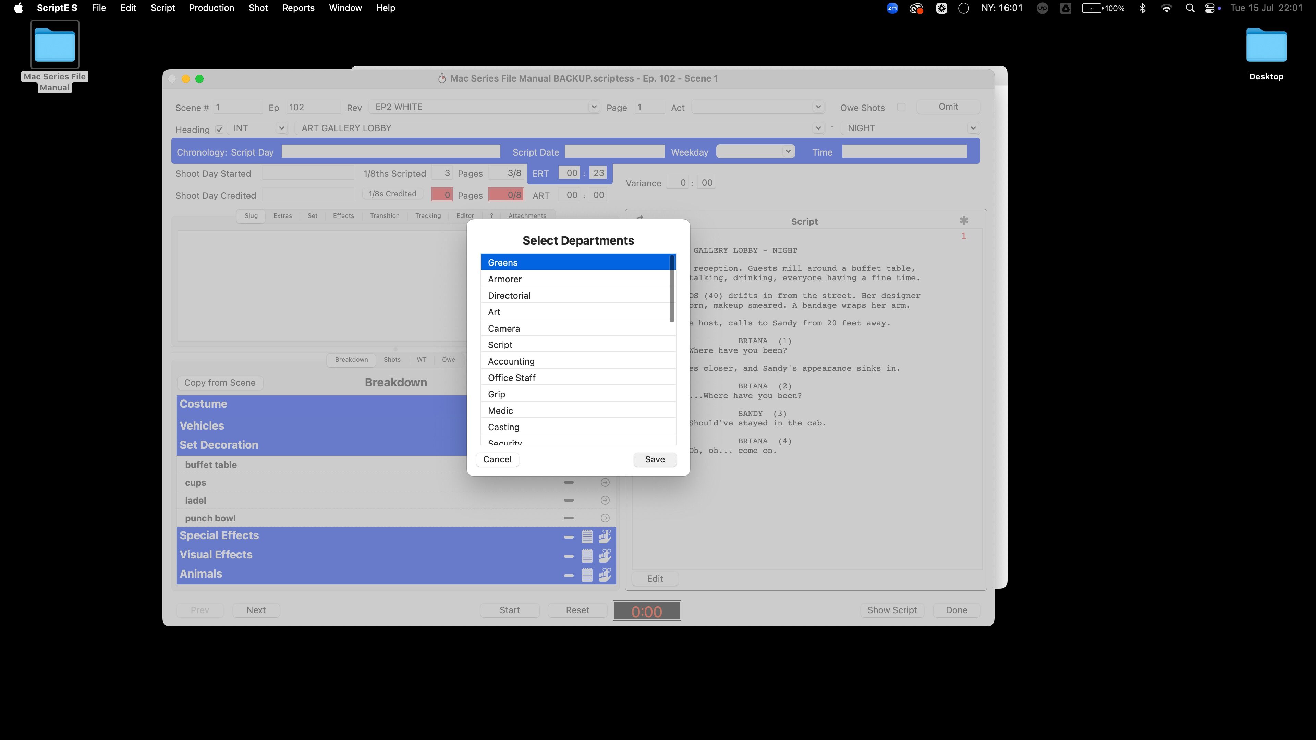Click the reminder finger icon for Special Effects
The image size is (1316, 740).
click(x=605, y=536)
